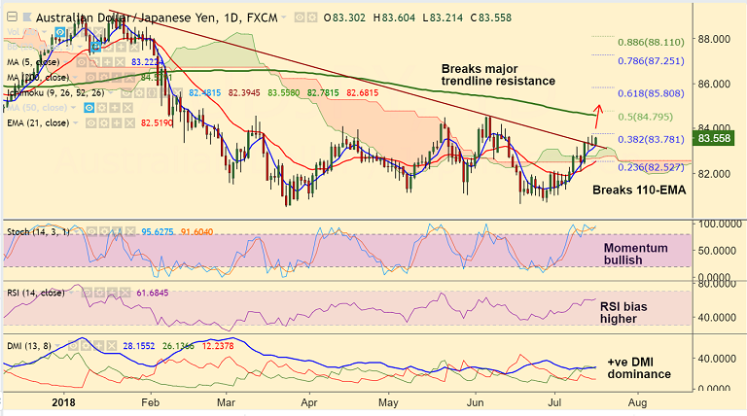Hide the MA (200, close) indicator
Image resolution: width=747 pixels, height=416 pixels.
coord(90,78)
